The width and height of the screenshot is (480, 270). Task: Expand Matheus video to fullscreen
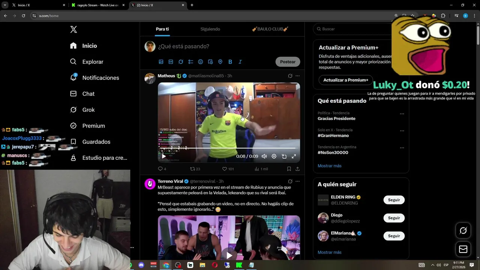294,156
